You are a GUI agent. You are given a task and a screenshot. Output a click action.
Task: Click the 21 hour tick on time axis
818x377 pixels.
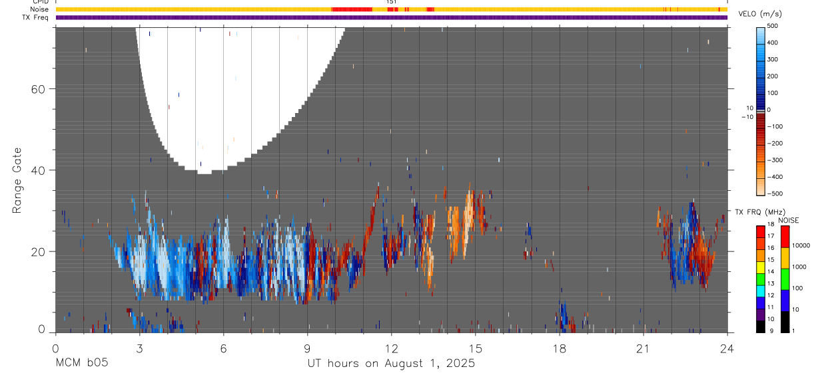(643, 348)
